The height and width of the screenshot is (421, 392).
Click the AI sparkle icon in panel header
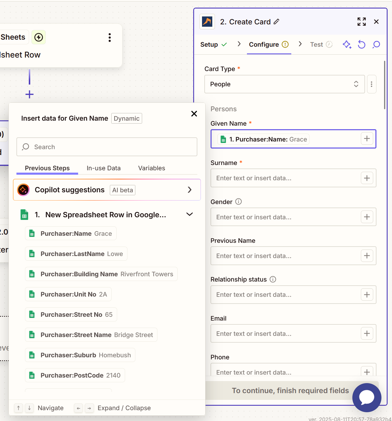click(347, 45)
